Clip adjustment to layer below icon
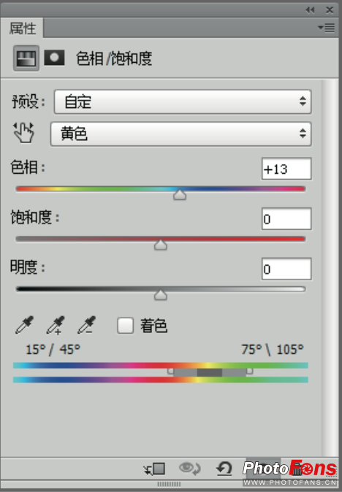342x492 pixels. tap(154, 469)
